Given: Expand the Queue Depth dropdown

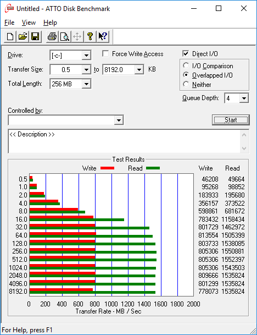Looking at the screenshot, I should pos(244,98).
